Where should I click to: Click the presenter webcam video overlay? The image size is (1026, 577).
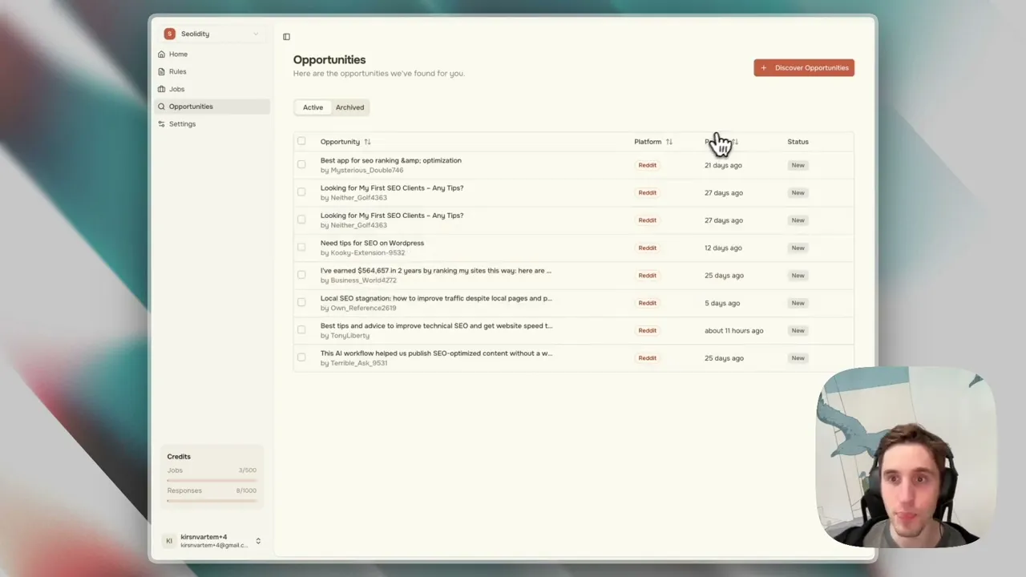click(907, 457)
